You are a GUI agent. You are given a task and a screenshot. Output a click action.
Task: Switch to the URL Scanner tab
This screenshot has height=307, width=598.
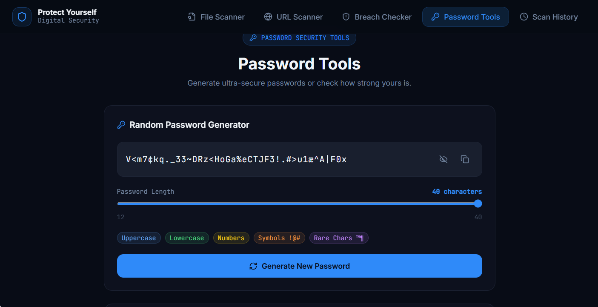293,17
